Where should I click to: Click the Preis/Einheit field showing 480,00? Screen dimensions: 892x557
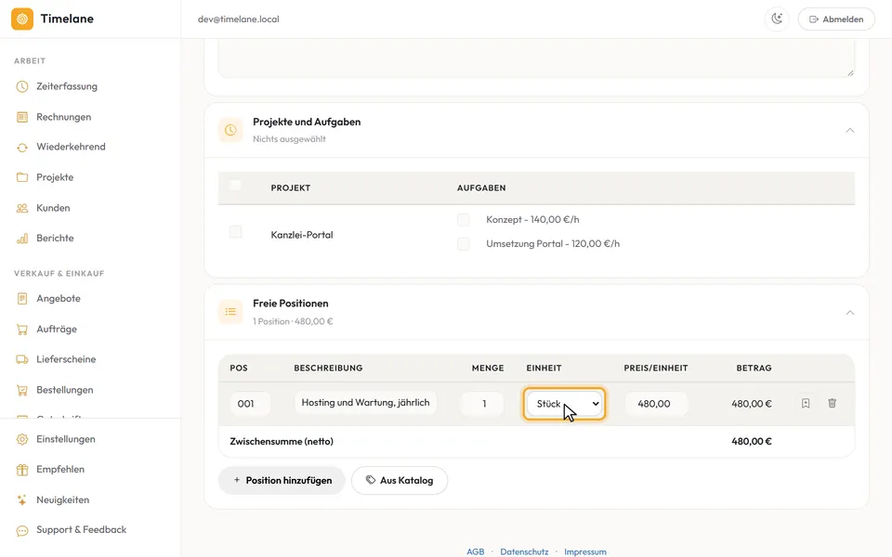coord(656,404)
